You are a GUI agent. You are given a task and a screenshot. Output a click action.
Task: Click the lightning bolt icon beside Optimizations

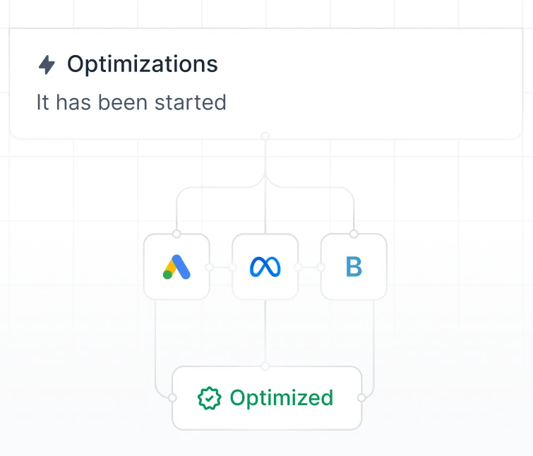47,64
